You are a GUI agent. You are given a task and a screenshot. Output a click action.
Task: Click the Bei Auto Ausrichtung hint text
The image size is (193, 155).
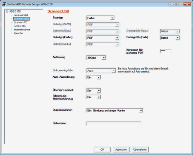pyautogui.click(x=143, y=70)
